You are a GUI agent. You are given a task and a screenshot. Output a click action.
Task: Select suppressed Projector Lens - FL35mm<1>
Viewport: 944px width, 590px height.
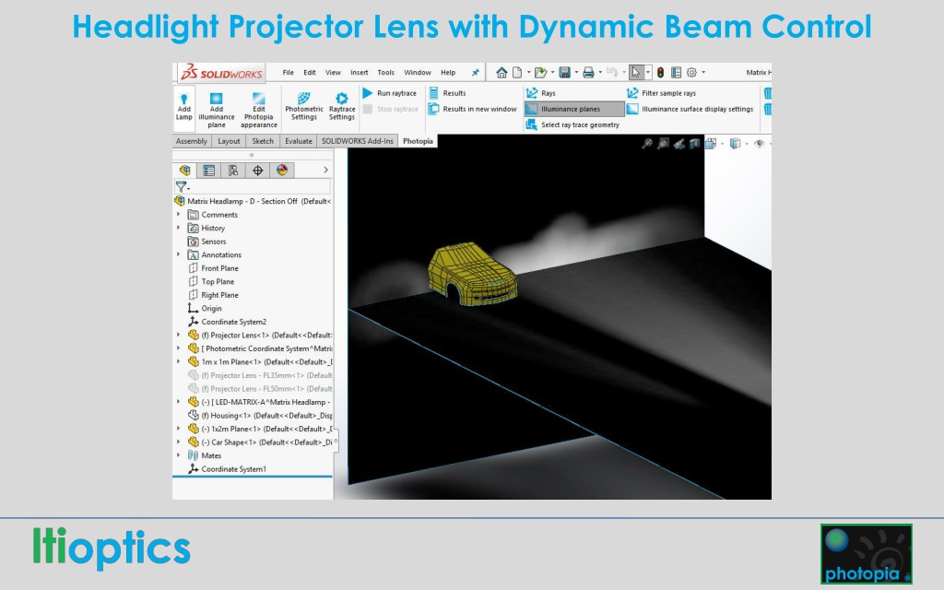[259, 375]
